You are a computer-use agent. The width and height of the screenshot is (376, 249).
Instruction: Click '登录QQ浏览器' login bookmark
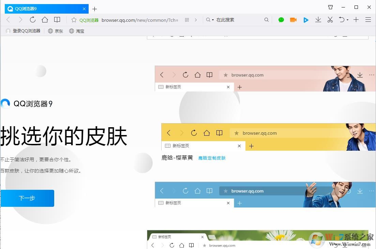[x=23, y=31]
